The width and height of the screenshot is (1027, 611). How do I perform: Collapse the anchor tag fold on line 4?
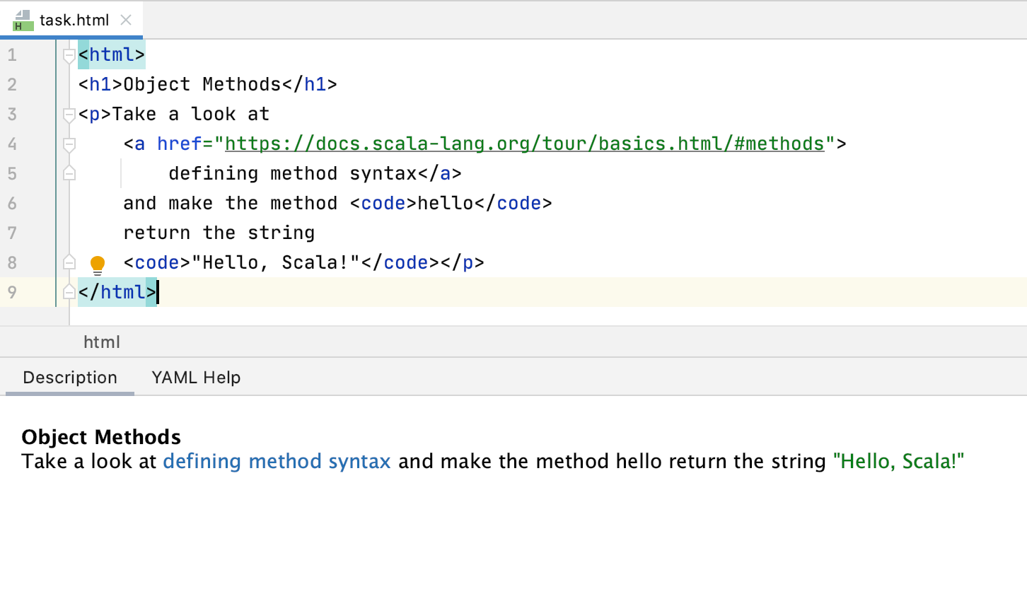point(69,144)
